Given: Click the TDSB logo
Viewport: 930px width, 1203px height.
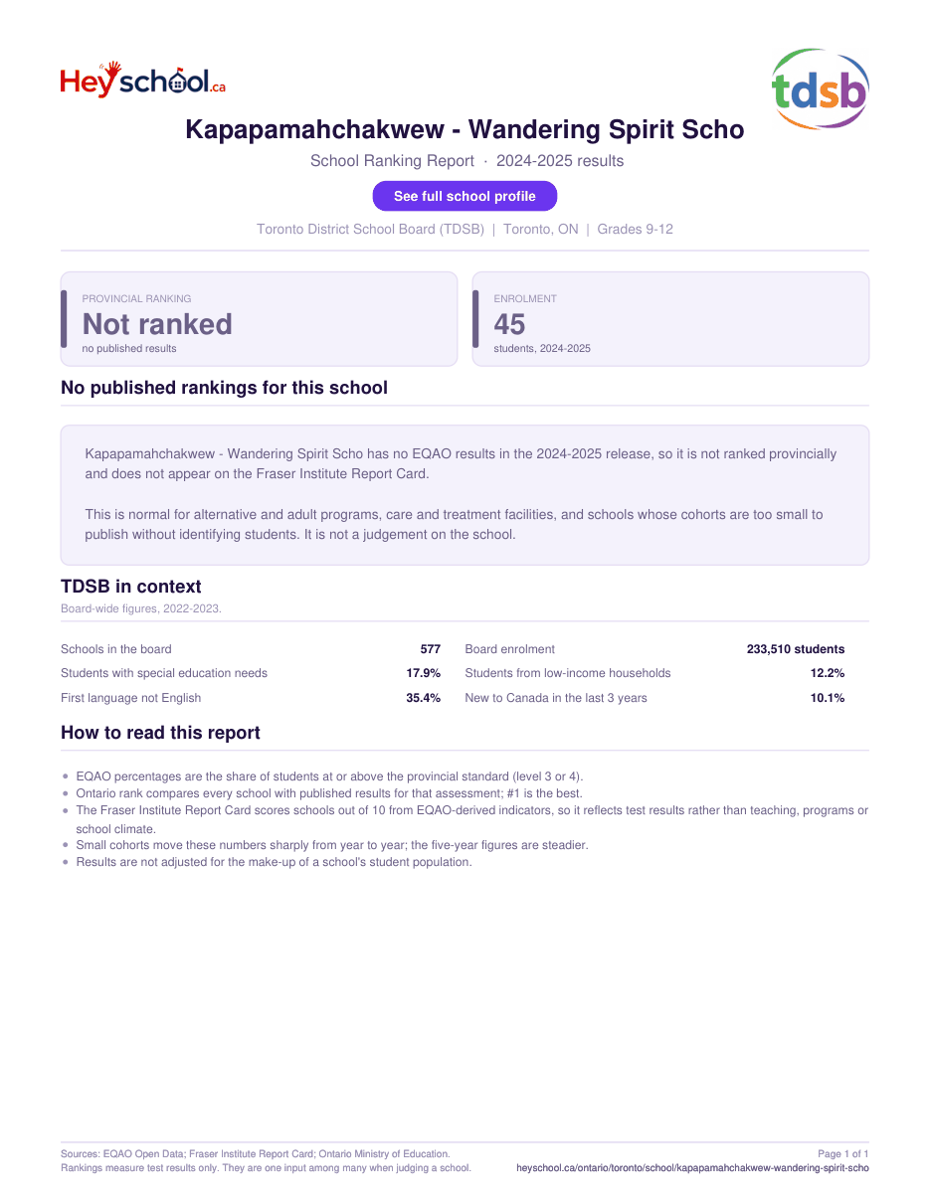Looking at the screenshot, I should [821, 88].
